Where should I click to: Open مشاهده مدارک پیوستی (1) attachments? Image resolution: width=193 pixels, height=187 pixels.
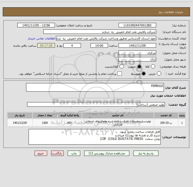click(107, 153)
